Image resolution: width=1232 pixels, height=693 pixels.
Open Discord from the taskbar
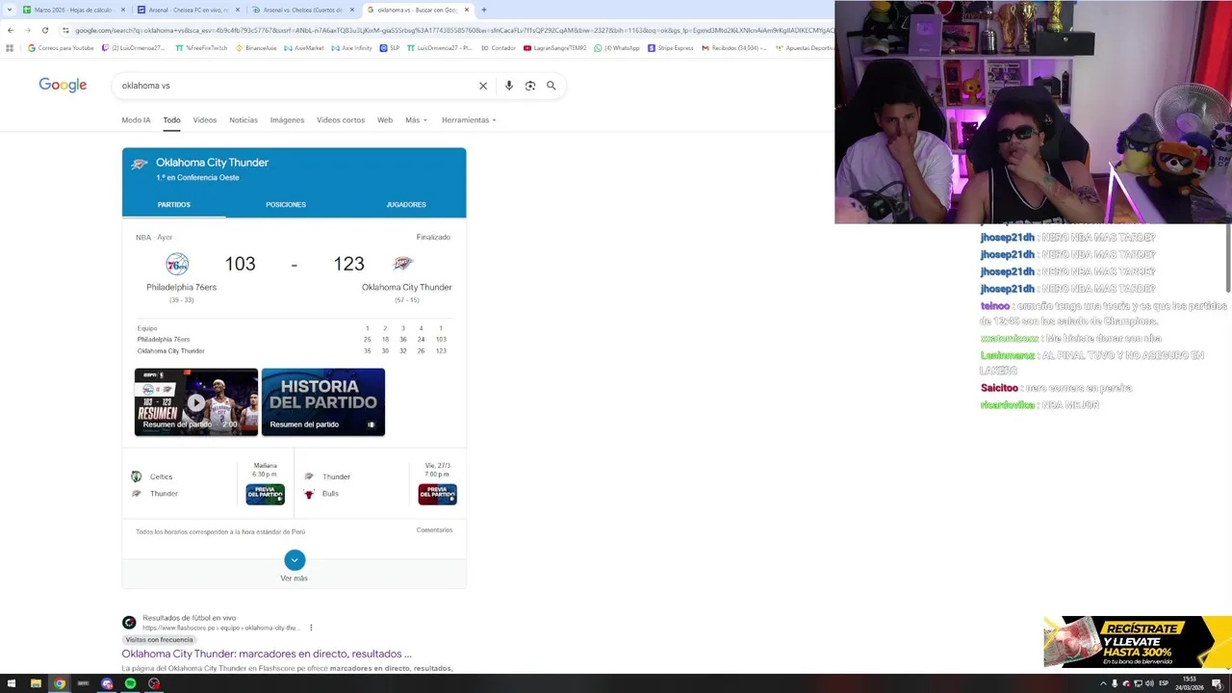(107, 683)
